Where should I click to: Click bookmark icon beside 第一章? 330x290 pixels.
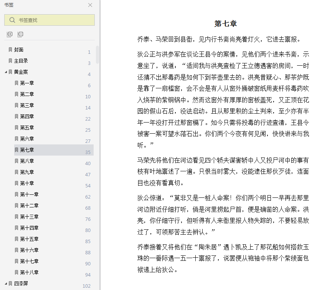tap(16, 83)
